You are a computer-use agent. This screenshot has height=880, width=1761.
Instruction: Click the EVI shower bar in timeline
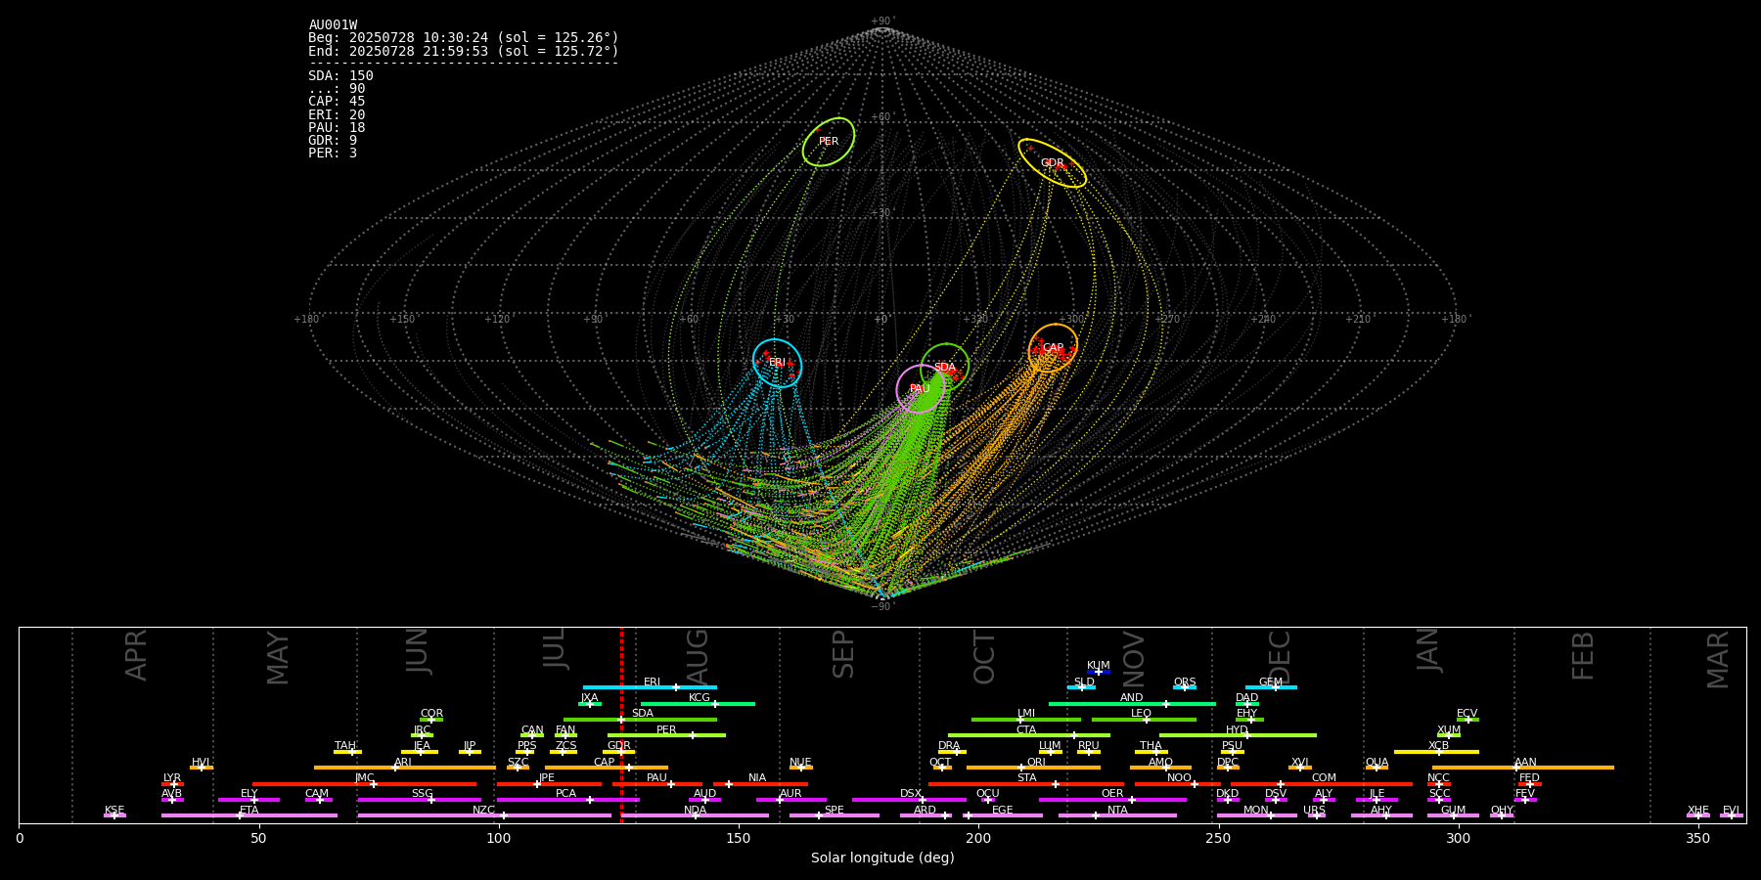pos(1732,815)
